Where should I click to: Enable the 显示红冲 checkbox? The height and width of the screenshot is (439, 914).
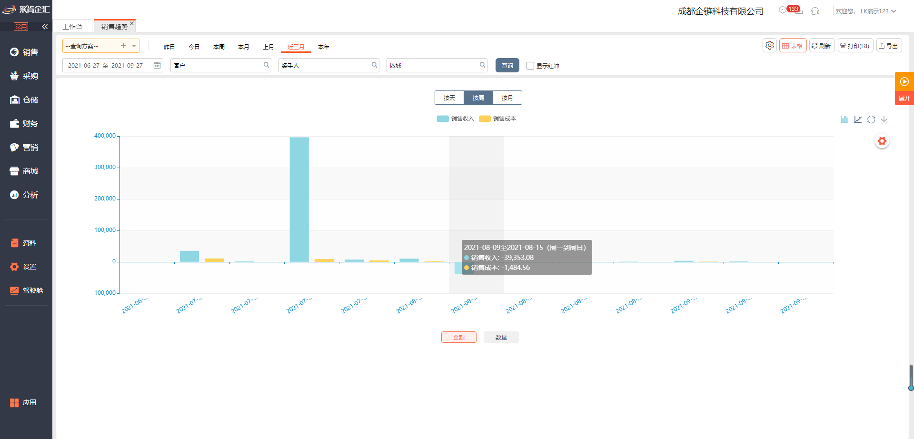530,66
